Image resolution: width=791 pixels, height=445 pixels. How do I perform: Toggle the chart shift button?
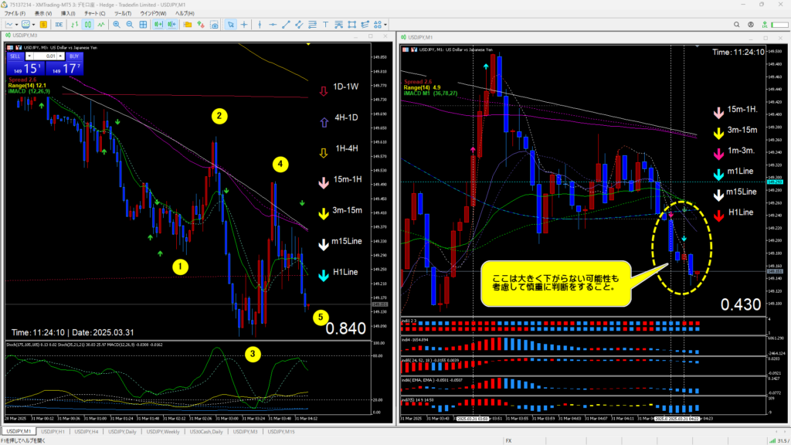click(171, 24)
